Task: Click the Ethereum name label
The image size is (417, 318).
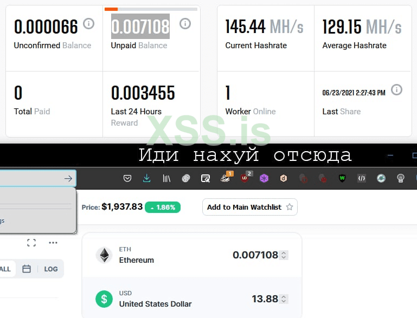Action: [137, 260]
